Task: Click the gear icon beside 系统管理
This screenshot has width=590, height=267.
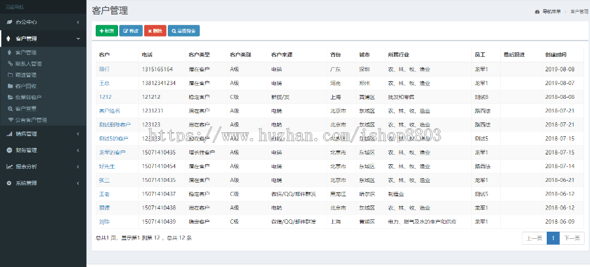Action: tap(9, 183)
